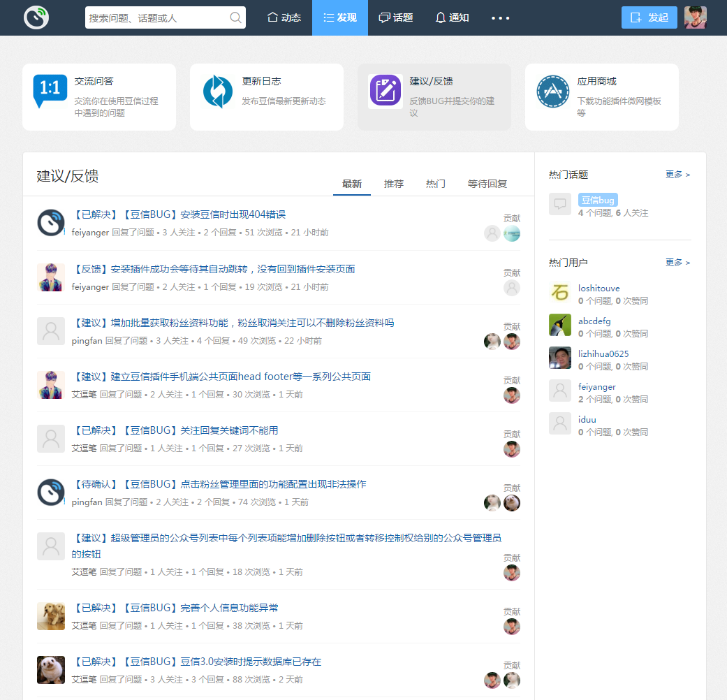
Task: Open post 关注回复关键词不能用
Action: click(175, 430)
